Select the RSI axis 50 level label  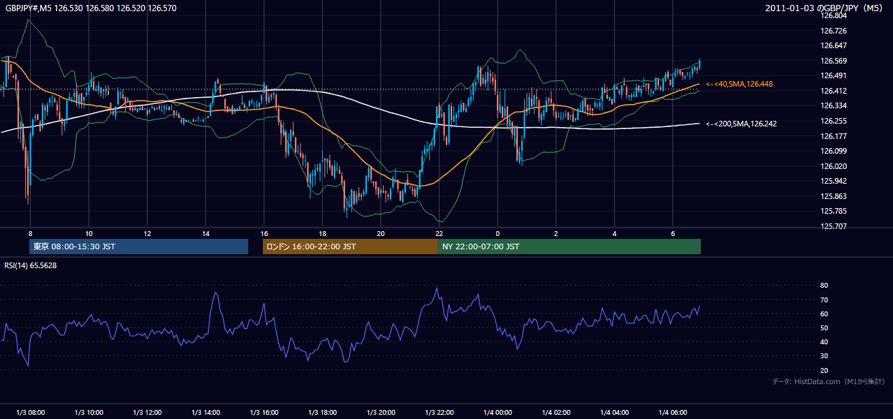tap(824, 328)
